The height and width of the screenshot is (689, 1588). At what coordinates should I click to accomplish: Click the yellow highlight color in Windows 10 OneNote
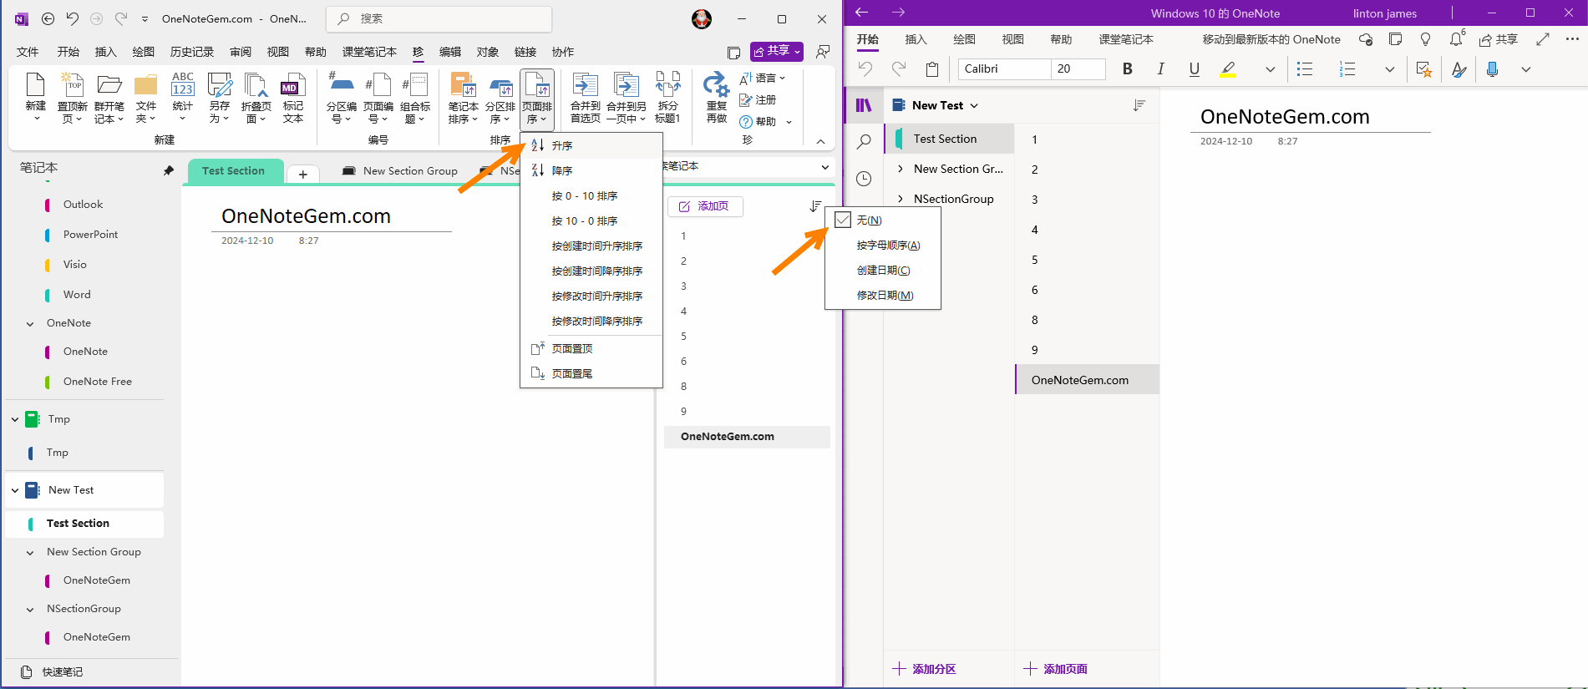point(1228,69)
